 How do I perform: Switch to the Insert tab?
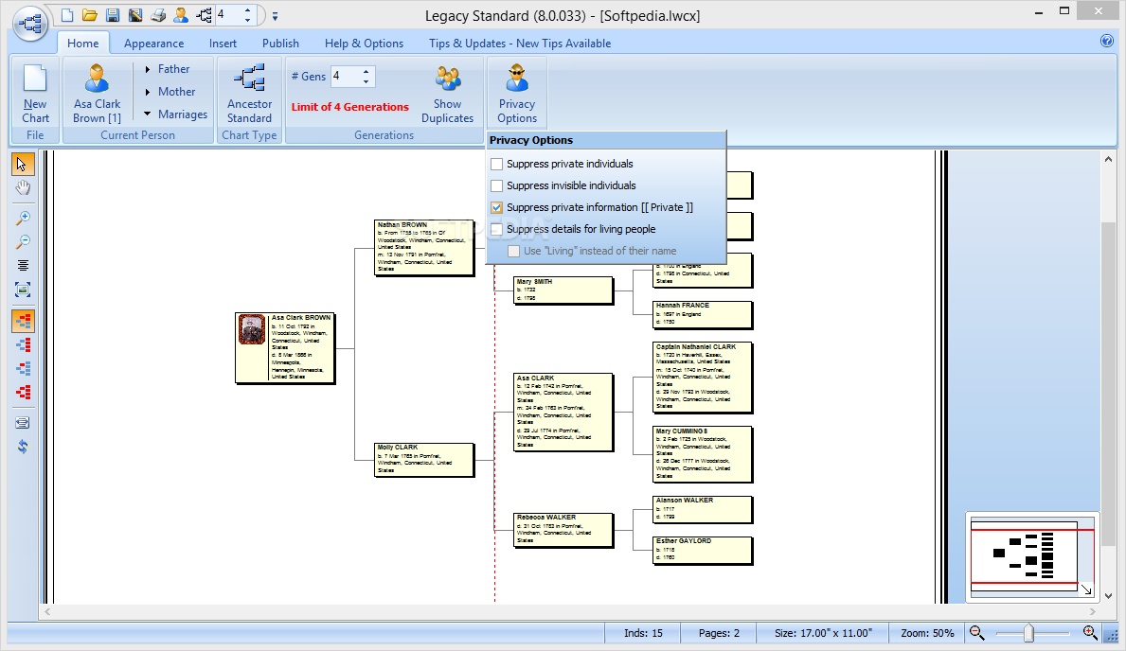223,44
